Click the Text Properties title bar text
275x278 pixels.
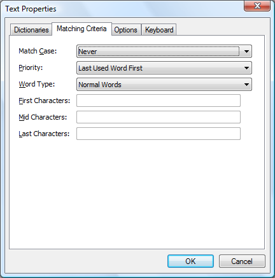click(x=31, y=9)
